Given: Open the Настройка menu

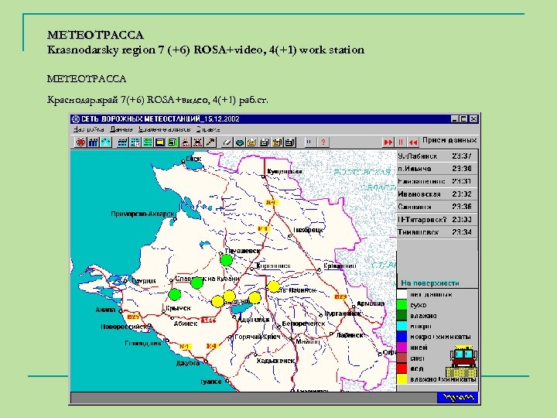Looking at the screenshot, I should 89,129.
